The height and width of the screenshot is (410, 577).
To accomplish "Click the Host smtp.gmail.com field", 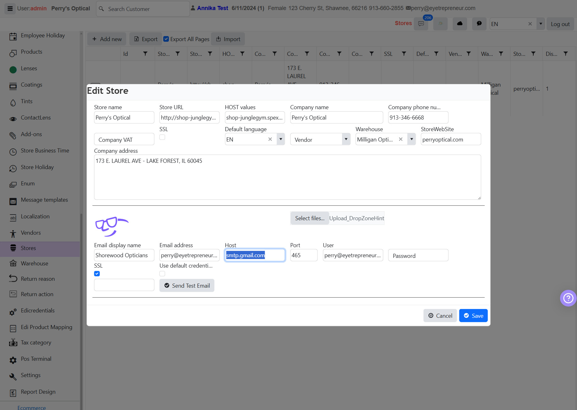I will (x=255, y=255).
